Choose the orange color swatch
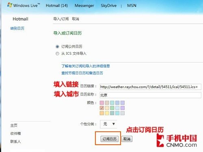 pos(102,113)
